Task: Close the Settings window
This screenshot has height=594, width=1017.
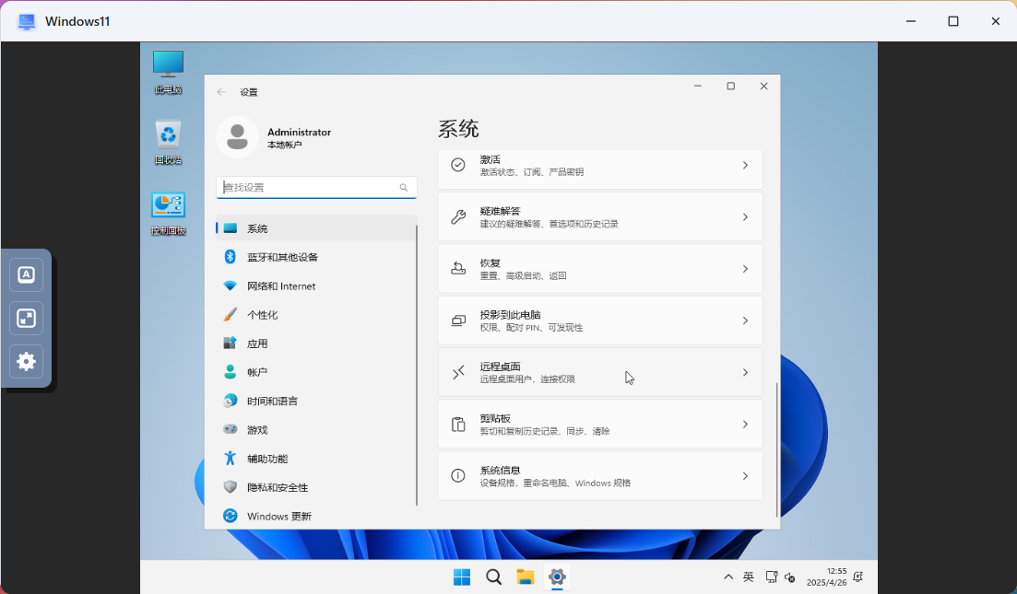Action: click(x=764, y=87)
